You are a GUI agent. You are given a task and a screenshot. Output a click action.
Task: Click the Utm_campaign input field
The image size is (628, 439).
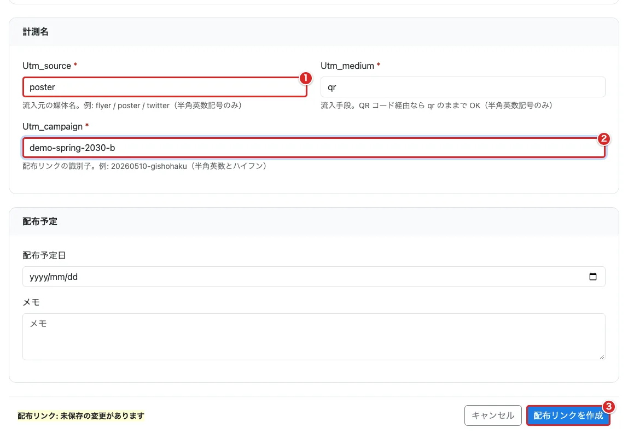pos(313,148)
